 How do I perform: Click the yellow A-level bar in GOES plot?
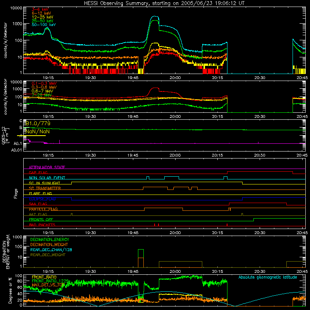(31, 136)
